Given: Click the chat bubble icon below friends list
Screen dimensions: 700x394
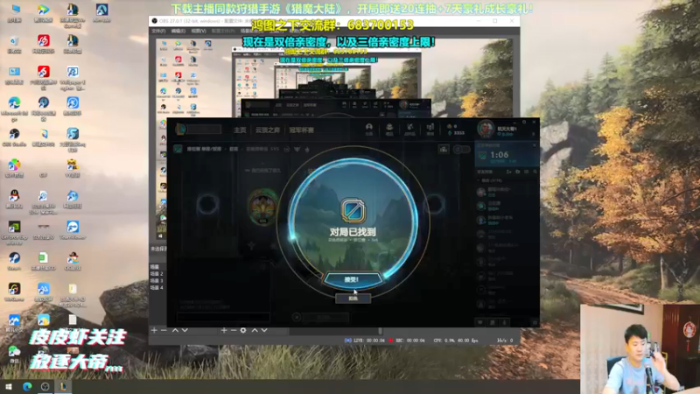Looking at the screenshot, I should [480, 322].
